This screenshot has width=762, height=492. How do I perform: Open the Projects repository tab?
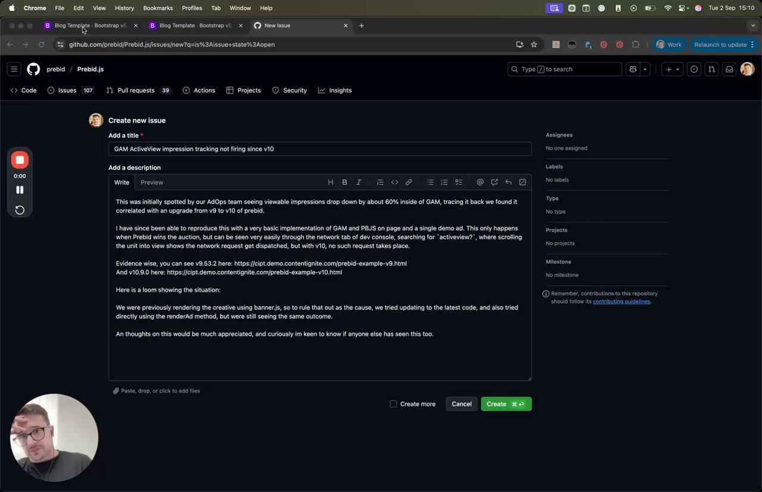pyautogui.click(x=243, y=90)
